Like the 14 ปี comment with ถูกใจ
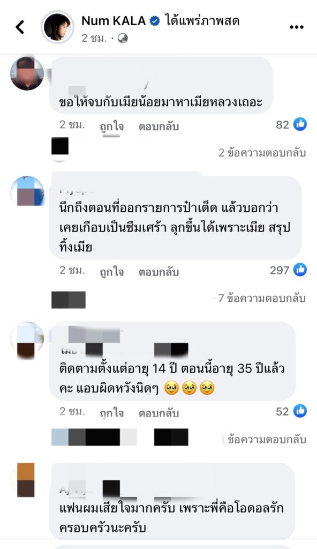This screenshot has width=317, height=549. coord(111,413)
